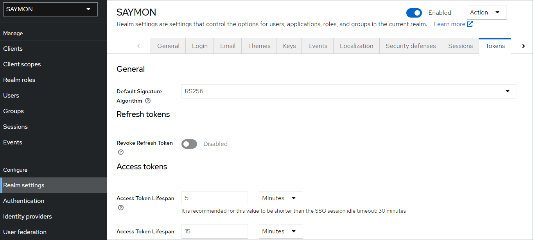Click help icon under Revoke Refresh Token
The width and height of the screenshot is (533, 240).
click(121, 152)
